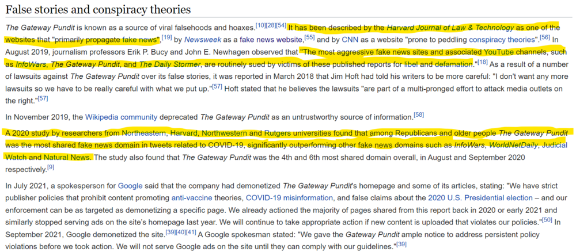Jump to citation reference [19]
The height and width of the screenshot is (252, 576).
pos(166,37)
